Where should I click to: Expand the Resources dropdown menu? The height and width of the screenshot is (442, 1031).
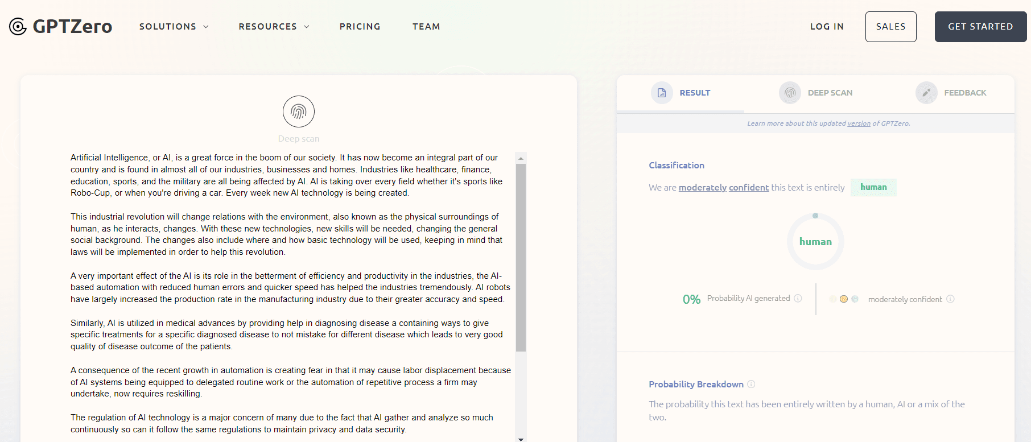point(274,27)
